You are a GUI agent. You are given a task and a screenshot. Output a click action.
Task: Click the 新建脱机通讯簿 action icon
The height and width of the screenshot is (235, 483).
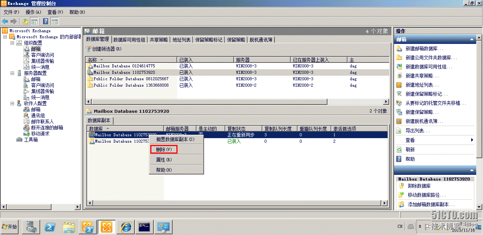pos(399,121)
